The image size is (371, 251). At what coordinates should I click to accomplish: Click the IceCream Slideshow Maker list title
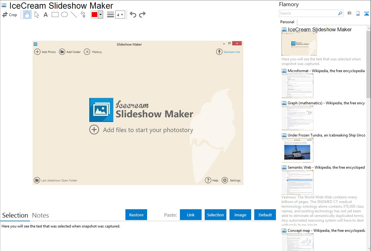pos(320,29)
